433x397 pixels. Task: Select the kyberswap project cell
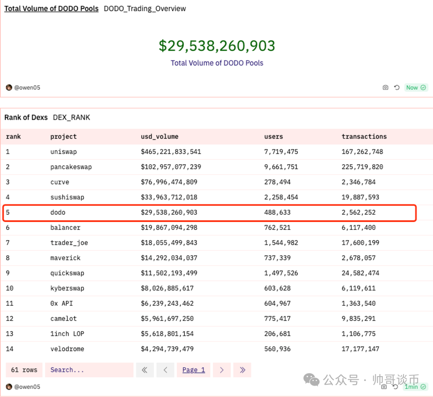67,288
